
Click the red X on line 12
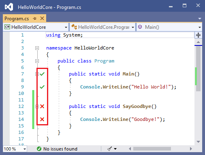pyautogui.click(x=42, y=106)
